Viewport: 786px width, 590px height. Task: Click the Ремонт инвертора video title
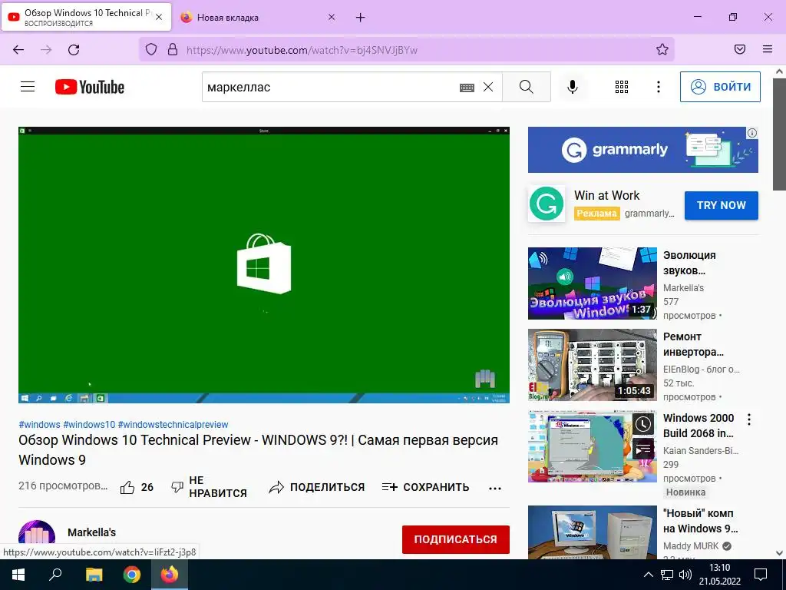tap(693, 344)
